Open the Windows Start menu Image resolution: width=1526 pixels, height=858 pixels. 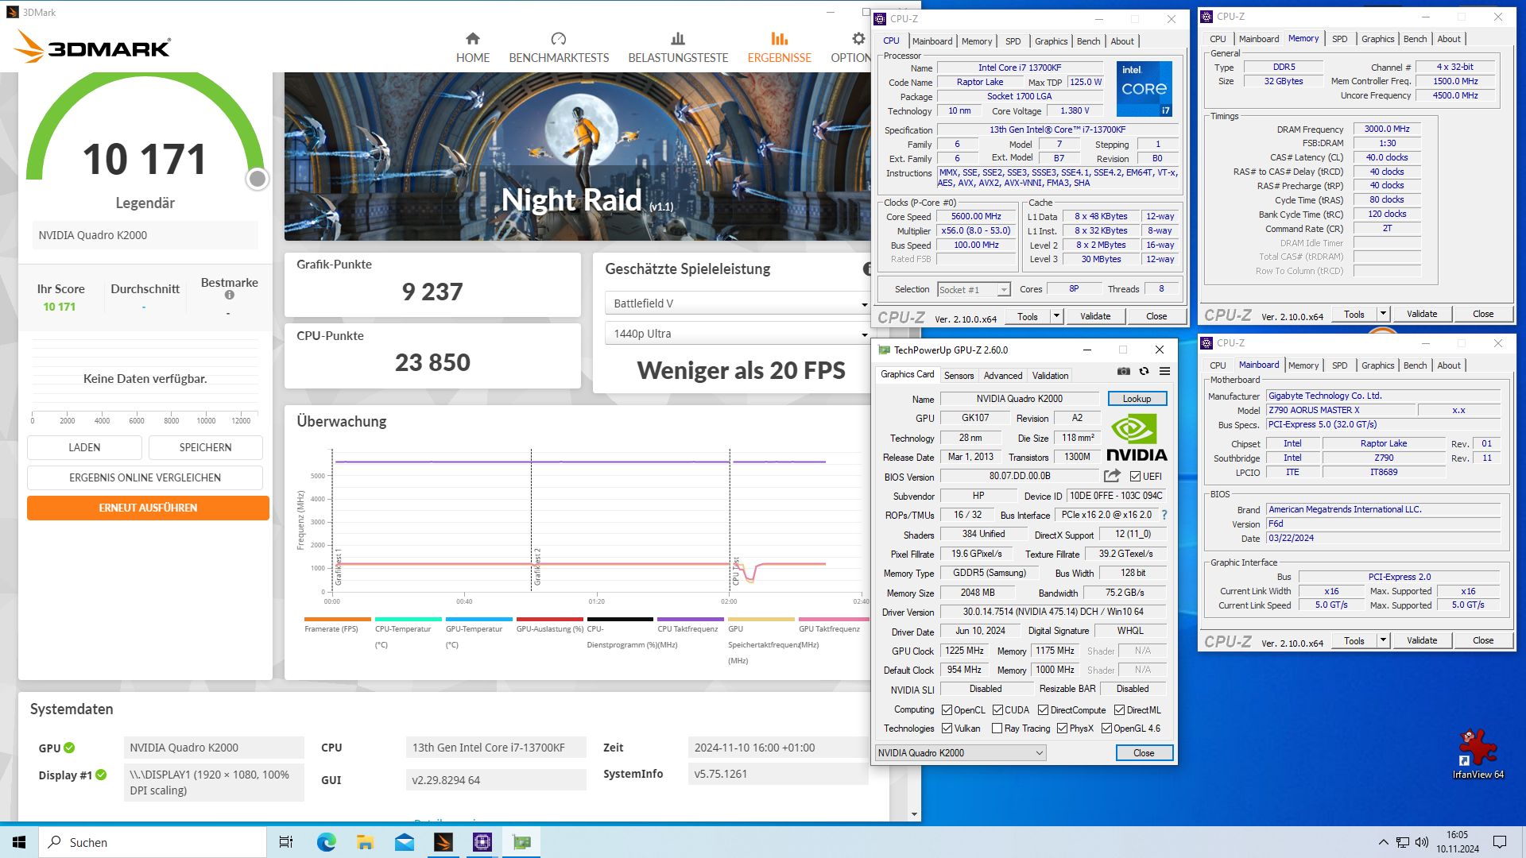pyautogui.click(x=19, y=842)
